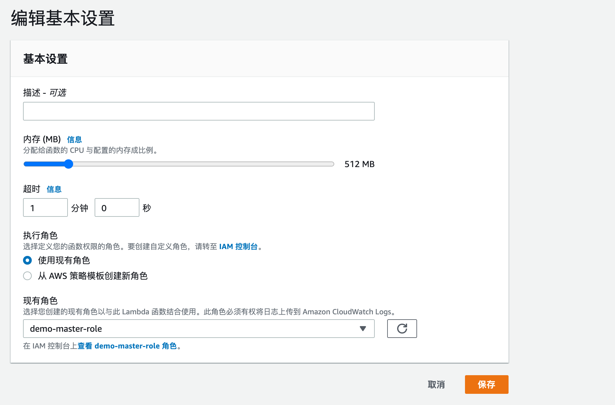This screenshot has height=405, width=615.
Task: Focus the timeout 分钟 minutes field
Action: (x=45, y=208)
